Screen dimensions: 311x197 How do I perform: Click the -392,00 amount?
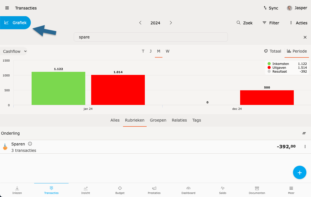click(x=286, y=146)
